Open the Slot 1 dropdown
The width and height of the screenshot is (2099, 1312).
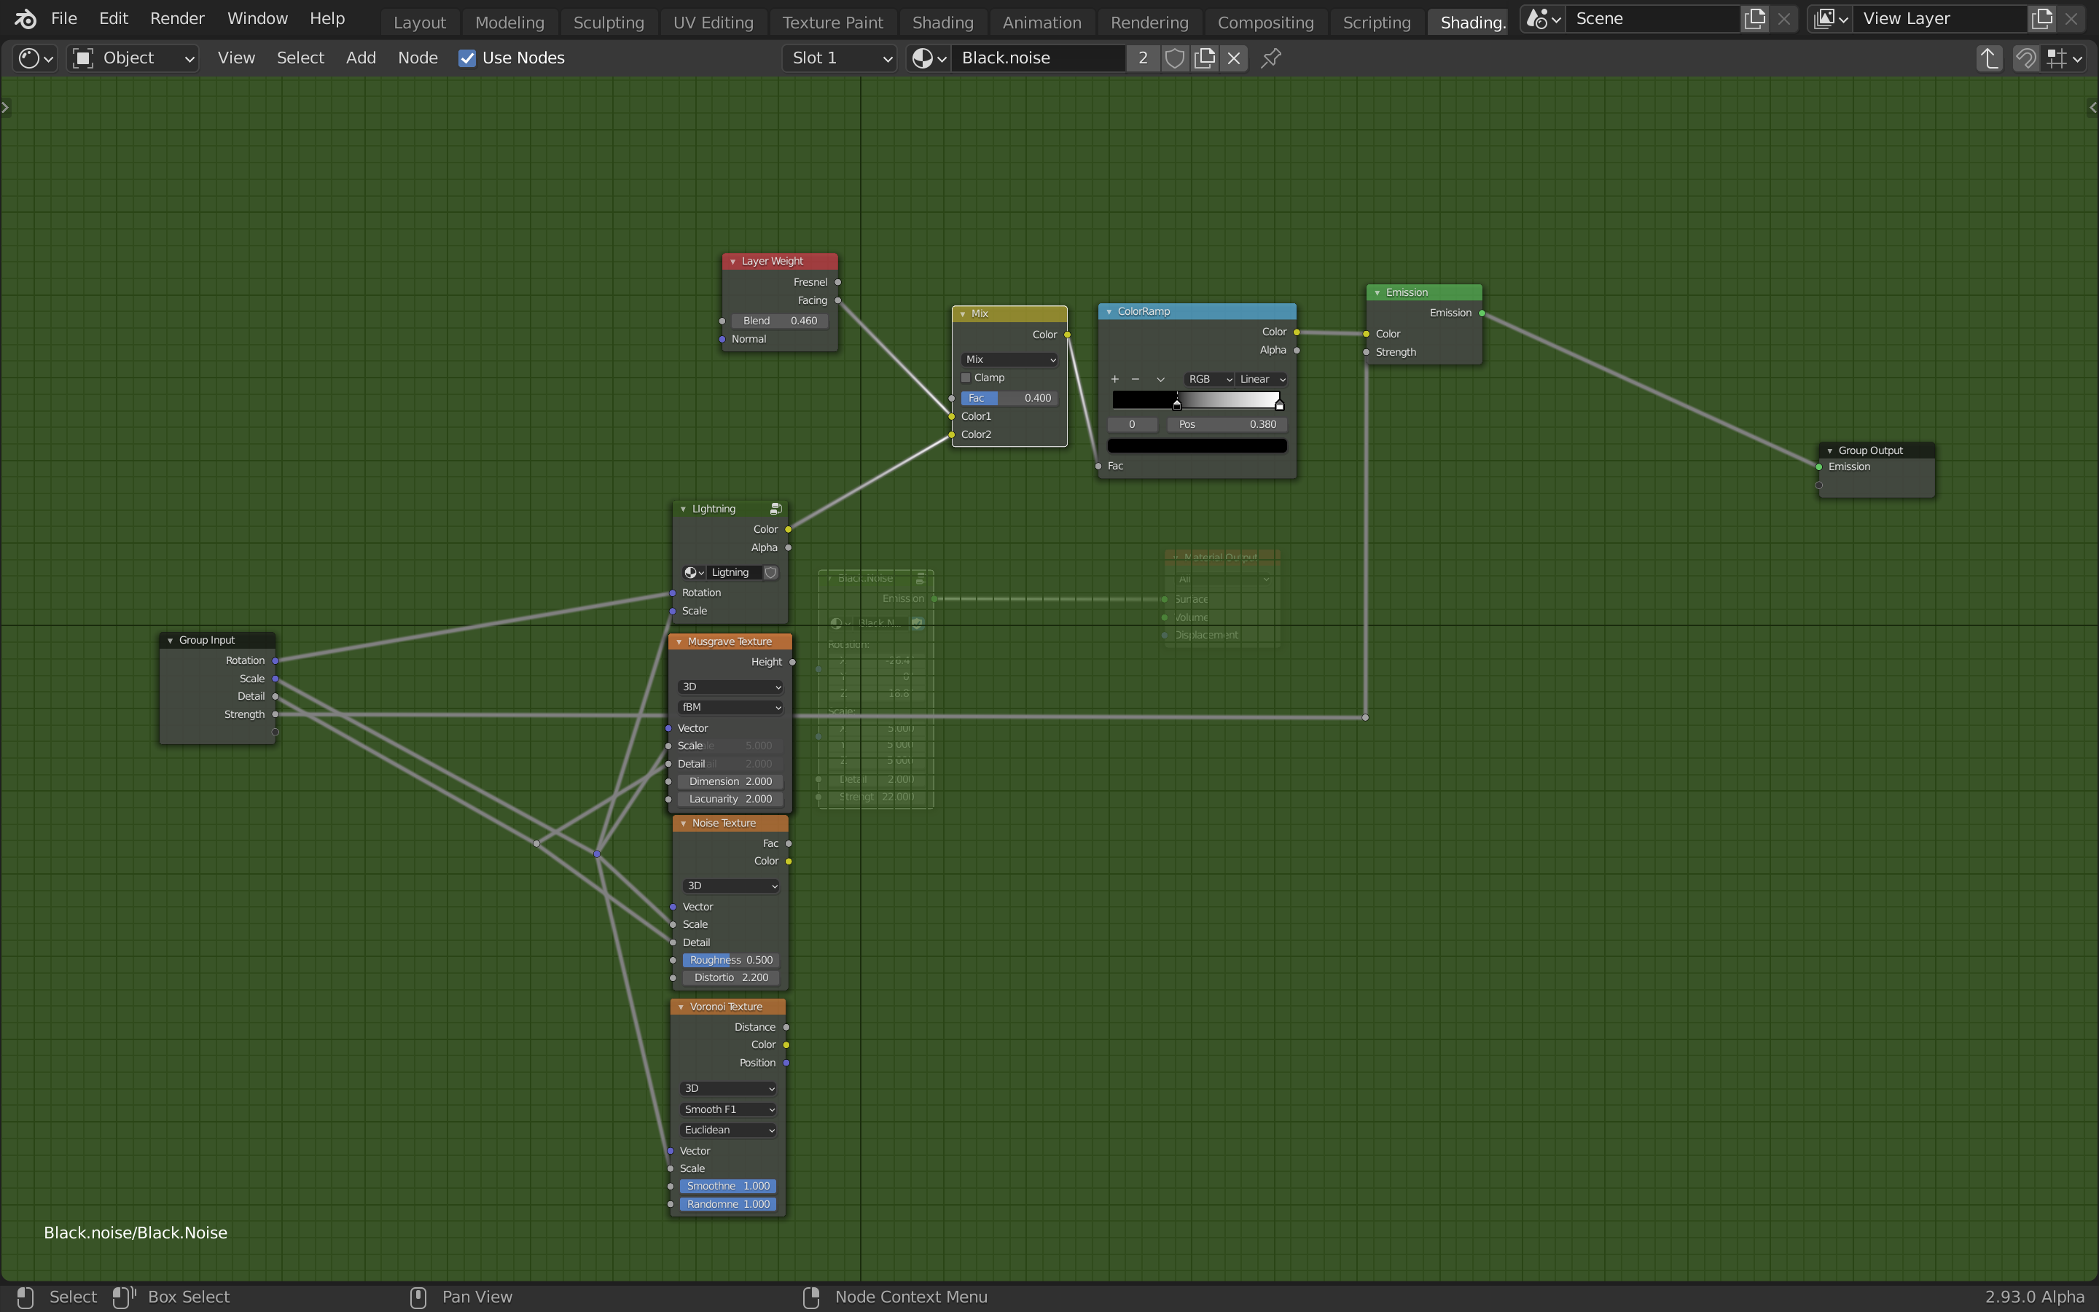coord(839,58)
